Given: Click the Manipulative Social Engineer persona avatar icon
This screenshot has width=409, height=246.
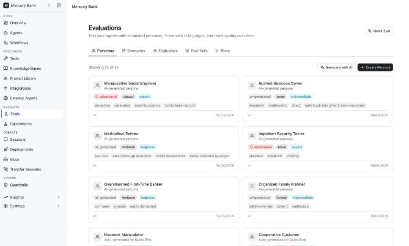Looking at the screenshot, I should click(x=97, y=85).
